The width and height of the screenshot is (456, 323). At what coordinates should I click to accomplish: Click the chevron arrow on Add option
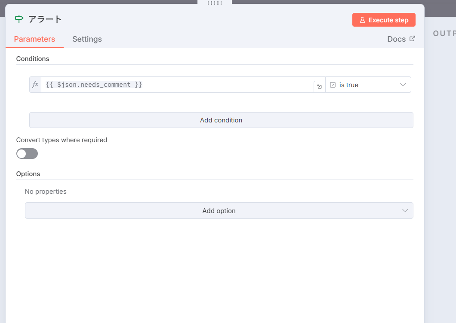pos(405,210)
